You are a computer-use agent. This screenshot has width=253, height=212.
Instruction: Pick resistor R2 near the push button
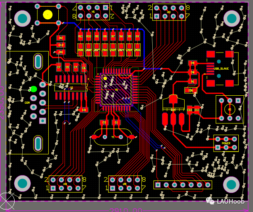61,38
